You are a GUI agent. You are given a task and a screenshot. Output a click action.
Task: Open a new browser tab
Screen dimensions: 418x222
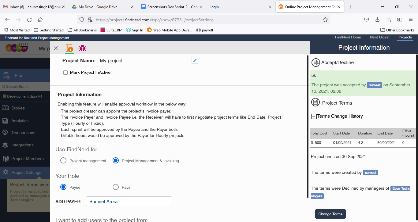coord(350,7)
